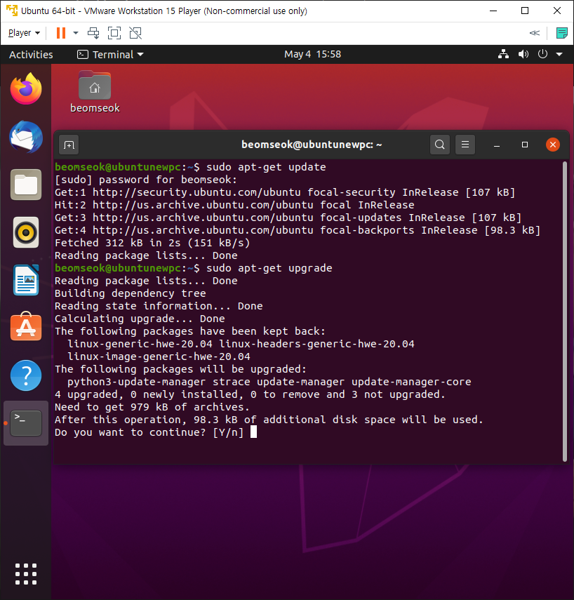The width and height of the screenshot is (574, 600).
Task: Maximize the terminal window
Action: (x=525, y=145)
